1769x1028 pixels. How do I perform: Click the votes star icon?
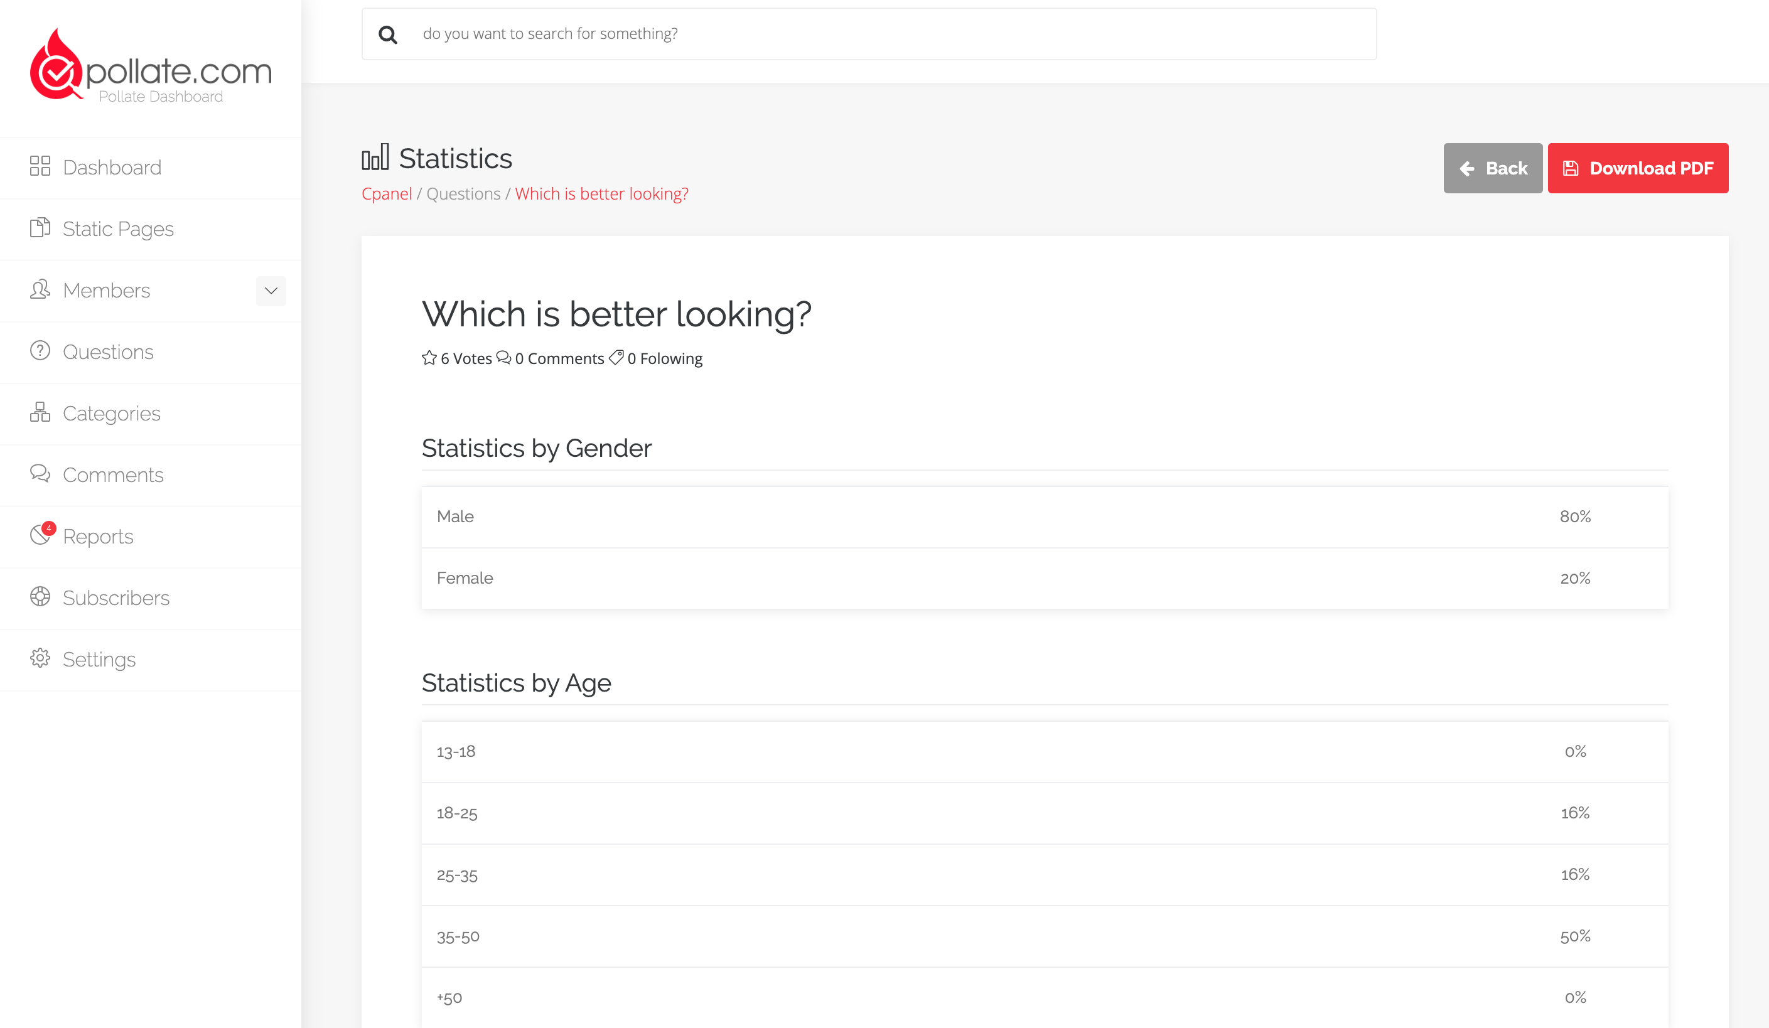(x=429, y=358)
